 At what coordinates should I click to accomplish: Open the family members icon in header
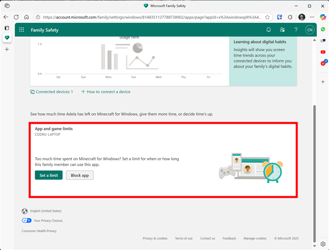(x=282, y=30)
